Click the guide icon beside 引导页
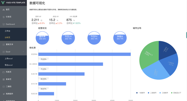 pos(4,17)
